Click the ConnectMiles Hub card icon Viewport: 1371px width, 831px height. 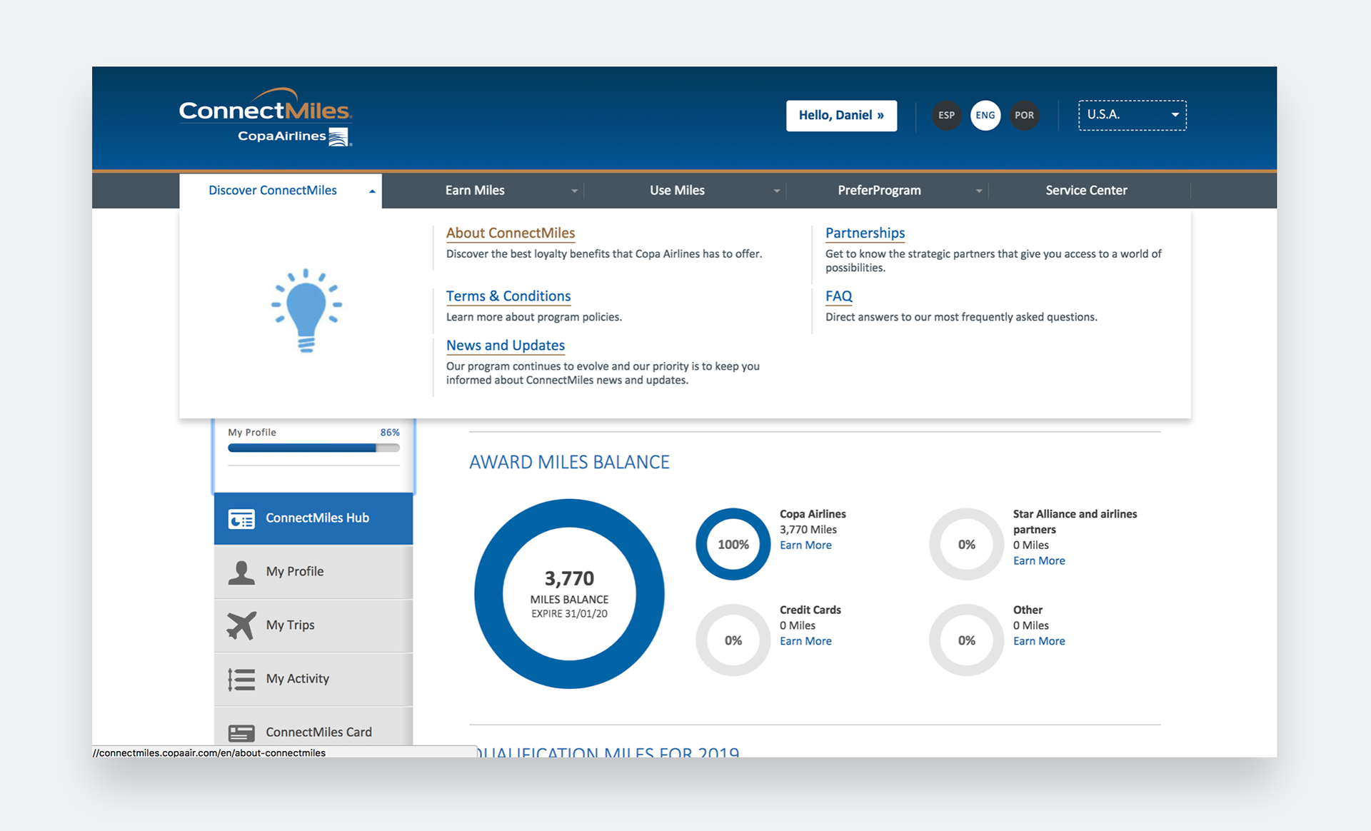coord(241,519)
